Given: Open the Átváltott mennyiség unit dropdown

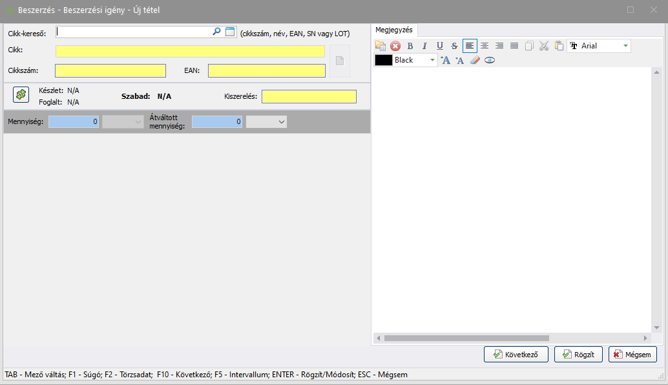Looking at the screenshot, I should [x=281, y=121].
